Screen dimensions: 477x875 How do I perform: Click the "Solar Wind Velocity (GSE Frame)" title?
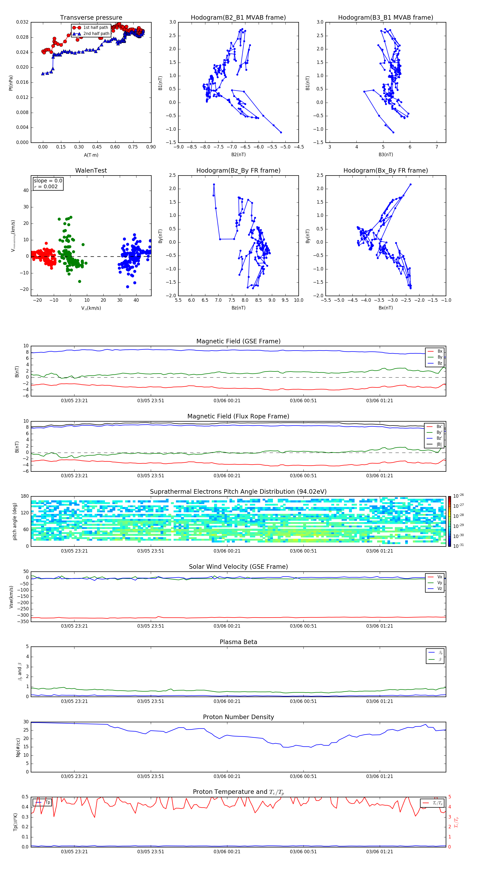click(x=238, y=567)
